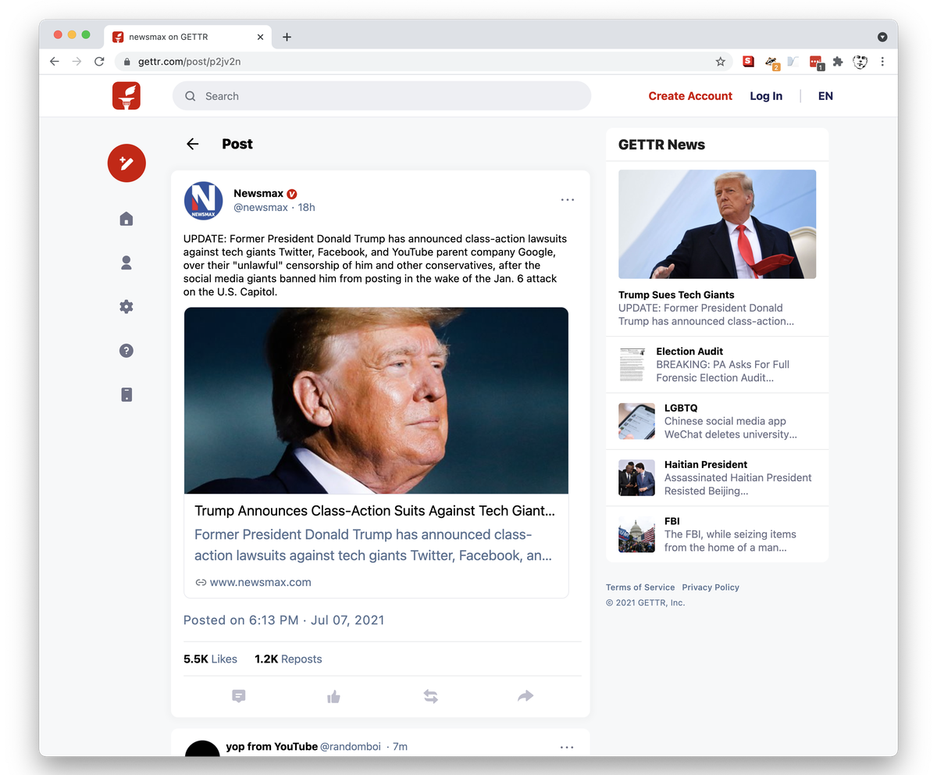The height and width of the screenshot is (775, 937).
Task: Open the help question mark icon
Action: [126, 351]
